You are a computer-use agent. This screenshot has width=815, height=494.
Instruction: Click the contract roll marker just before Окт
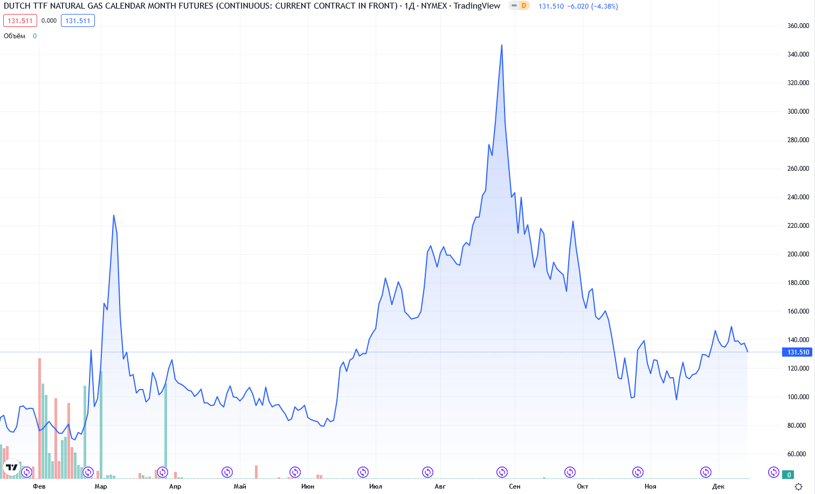[x=570, y=472]
